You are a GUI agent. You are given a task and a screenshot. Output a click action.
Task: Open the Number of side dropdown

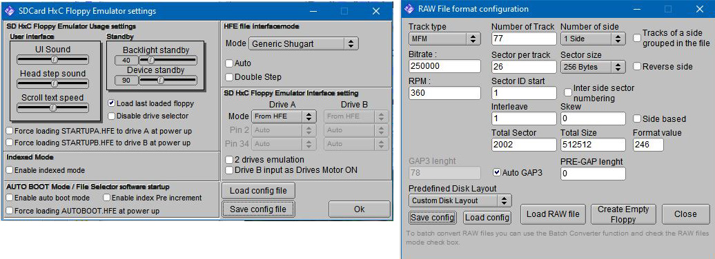(593, 39)
